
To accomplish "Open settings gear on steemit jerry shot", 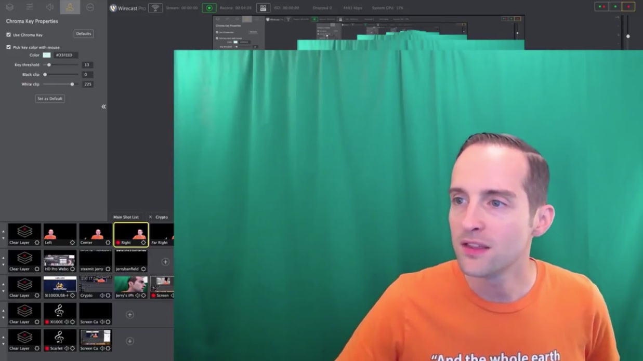I will [x=108, y=269].
